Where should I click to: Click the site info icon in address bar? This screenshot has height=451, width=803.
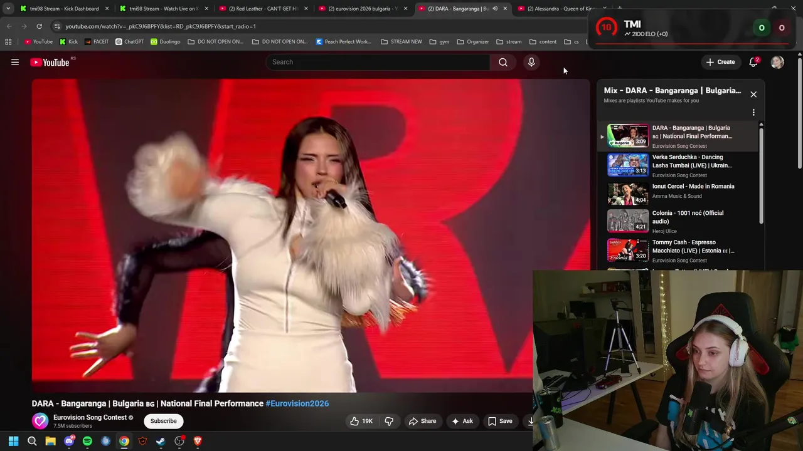pyautogui.click(x=57, y=26)
